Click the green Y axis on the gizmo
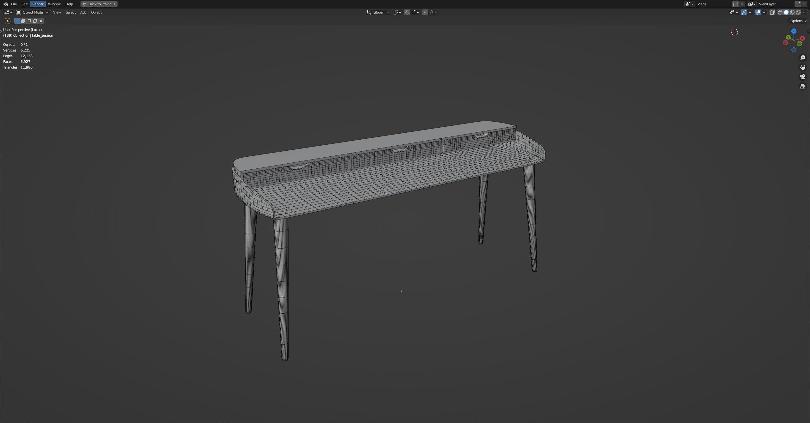The image size is (810, 423). pos(788,37)
